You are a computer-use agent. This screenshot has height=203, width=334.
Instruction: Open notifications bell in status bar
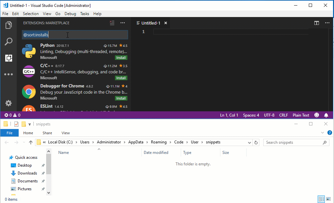tap(326, 115)
